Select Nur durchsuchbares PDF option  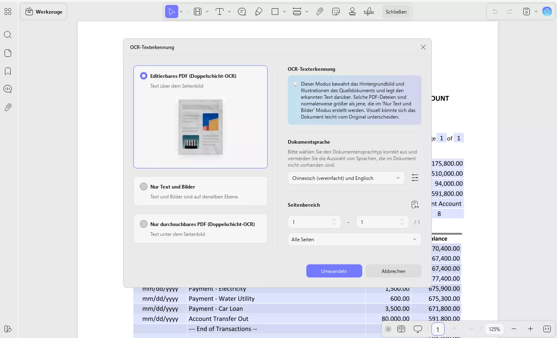click(144, 224)
